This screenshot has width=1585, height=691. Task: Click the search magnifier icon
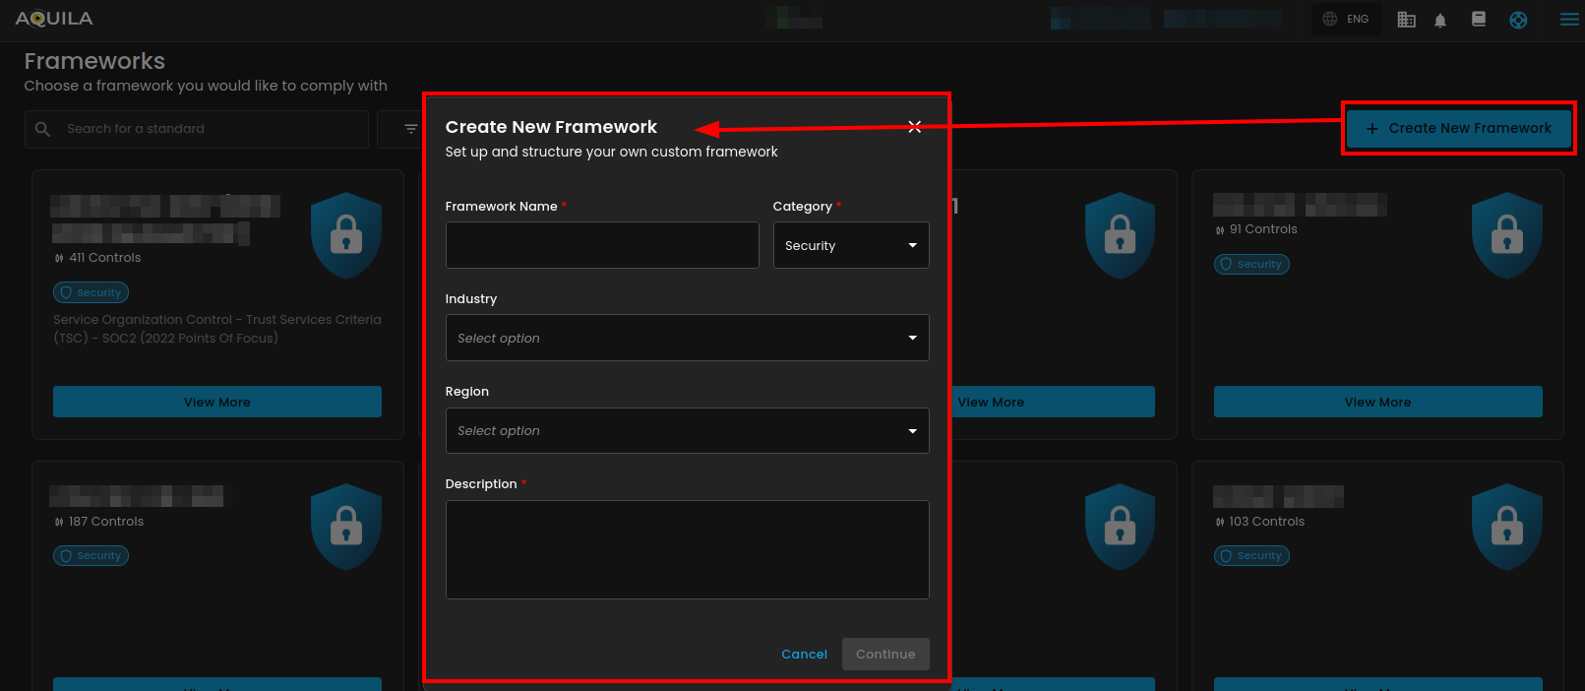42,129
